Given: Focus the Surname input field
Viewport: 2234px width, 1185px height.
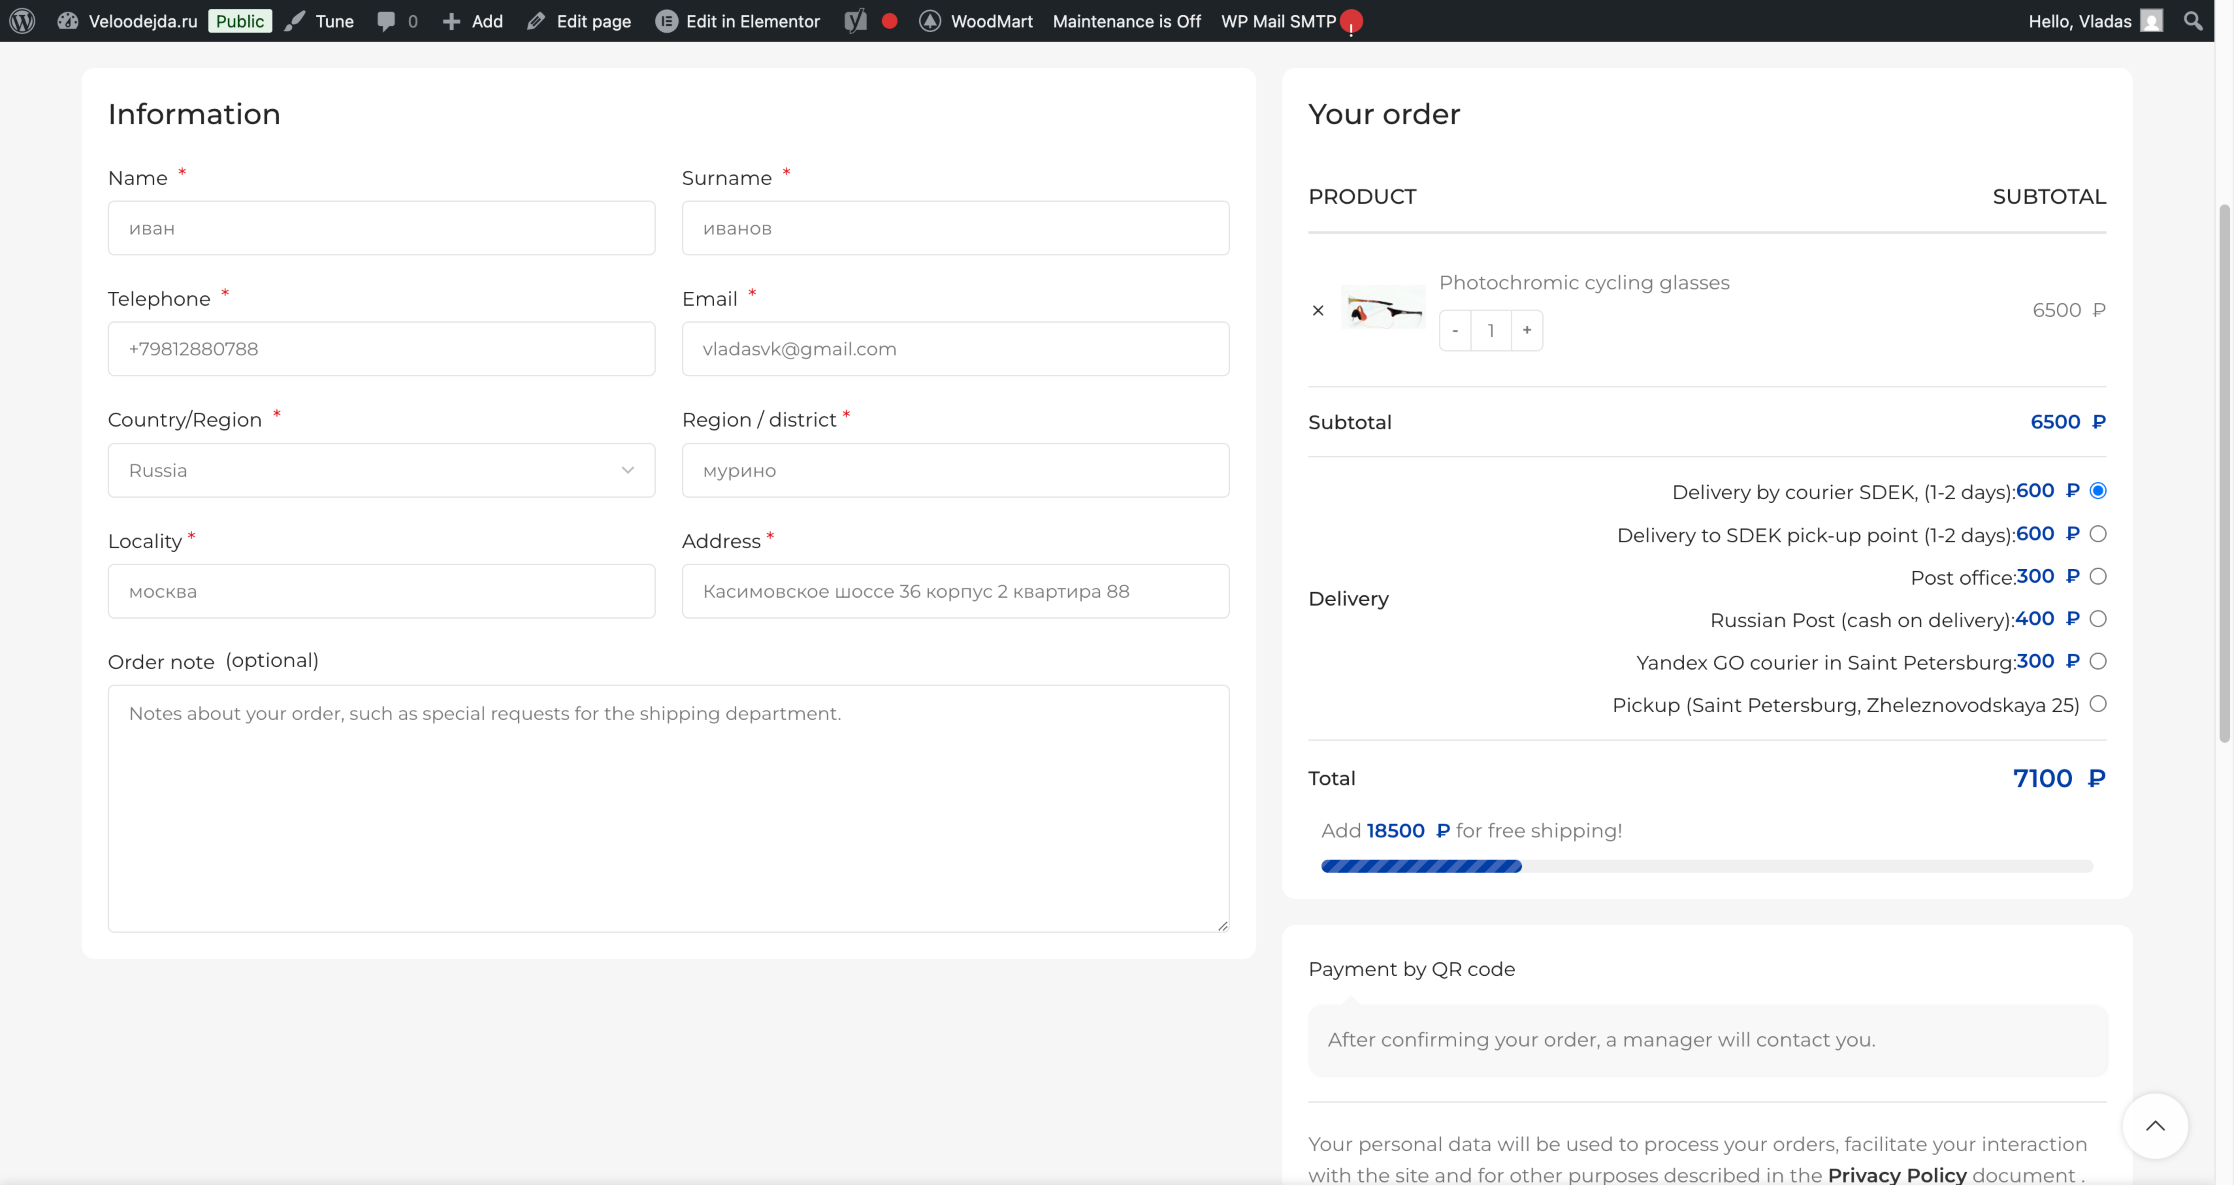Looking at the screenshot, I should pos(956,228).
